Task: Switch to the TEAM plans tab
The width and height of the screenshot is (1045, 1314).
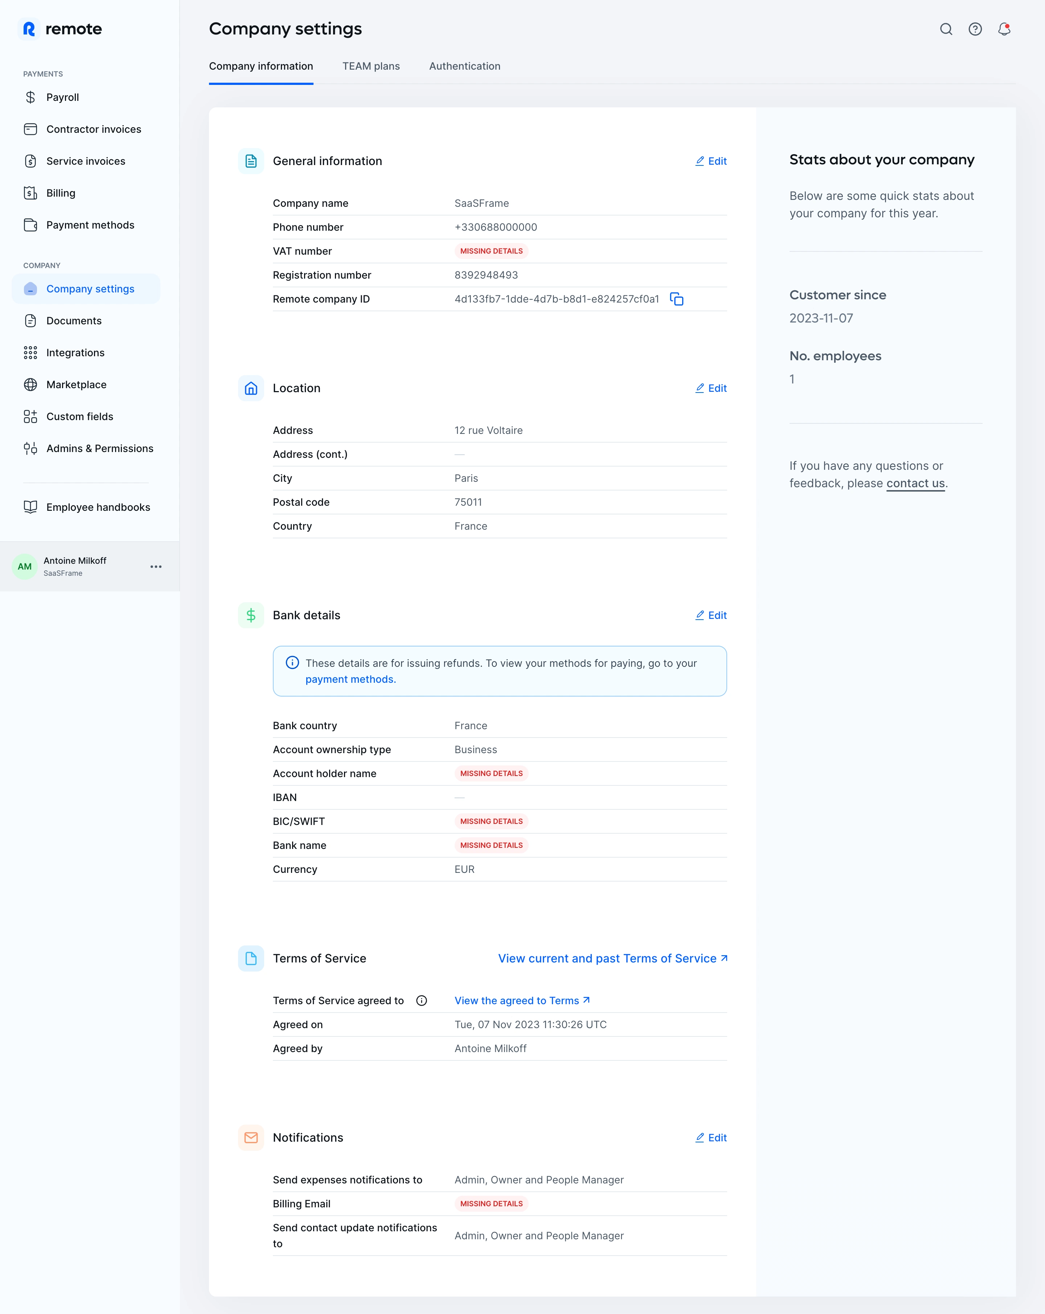Action: click(x=371, y=66)
